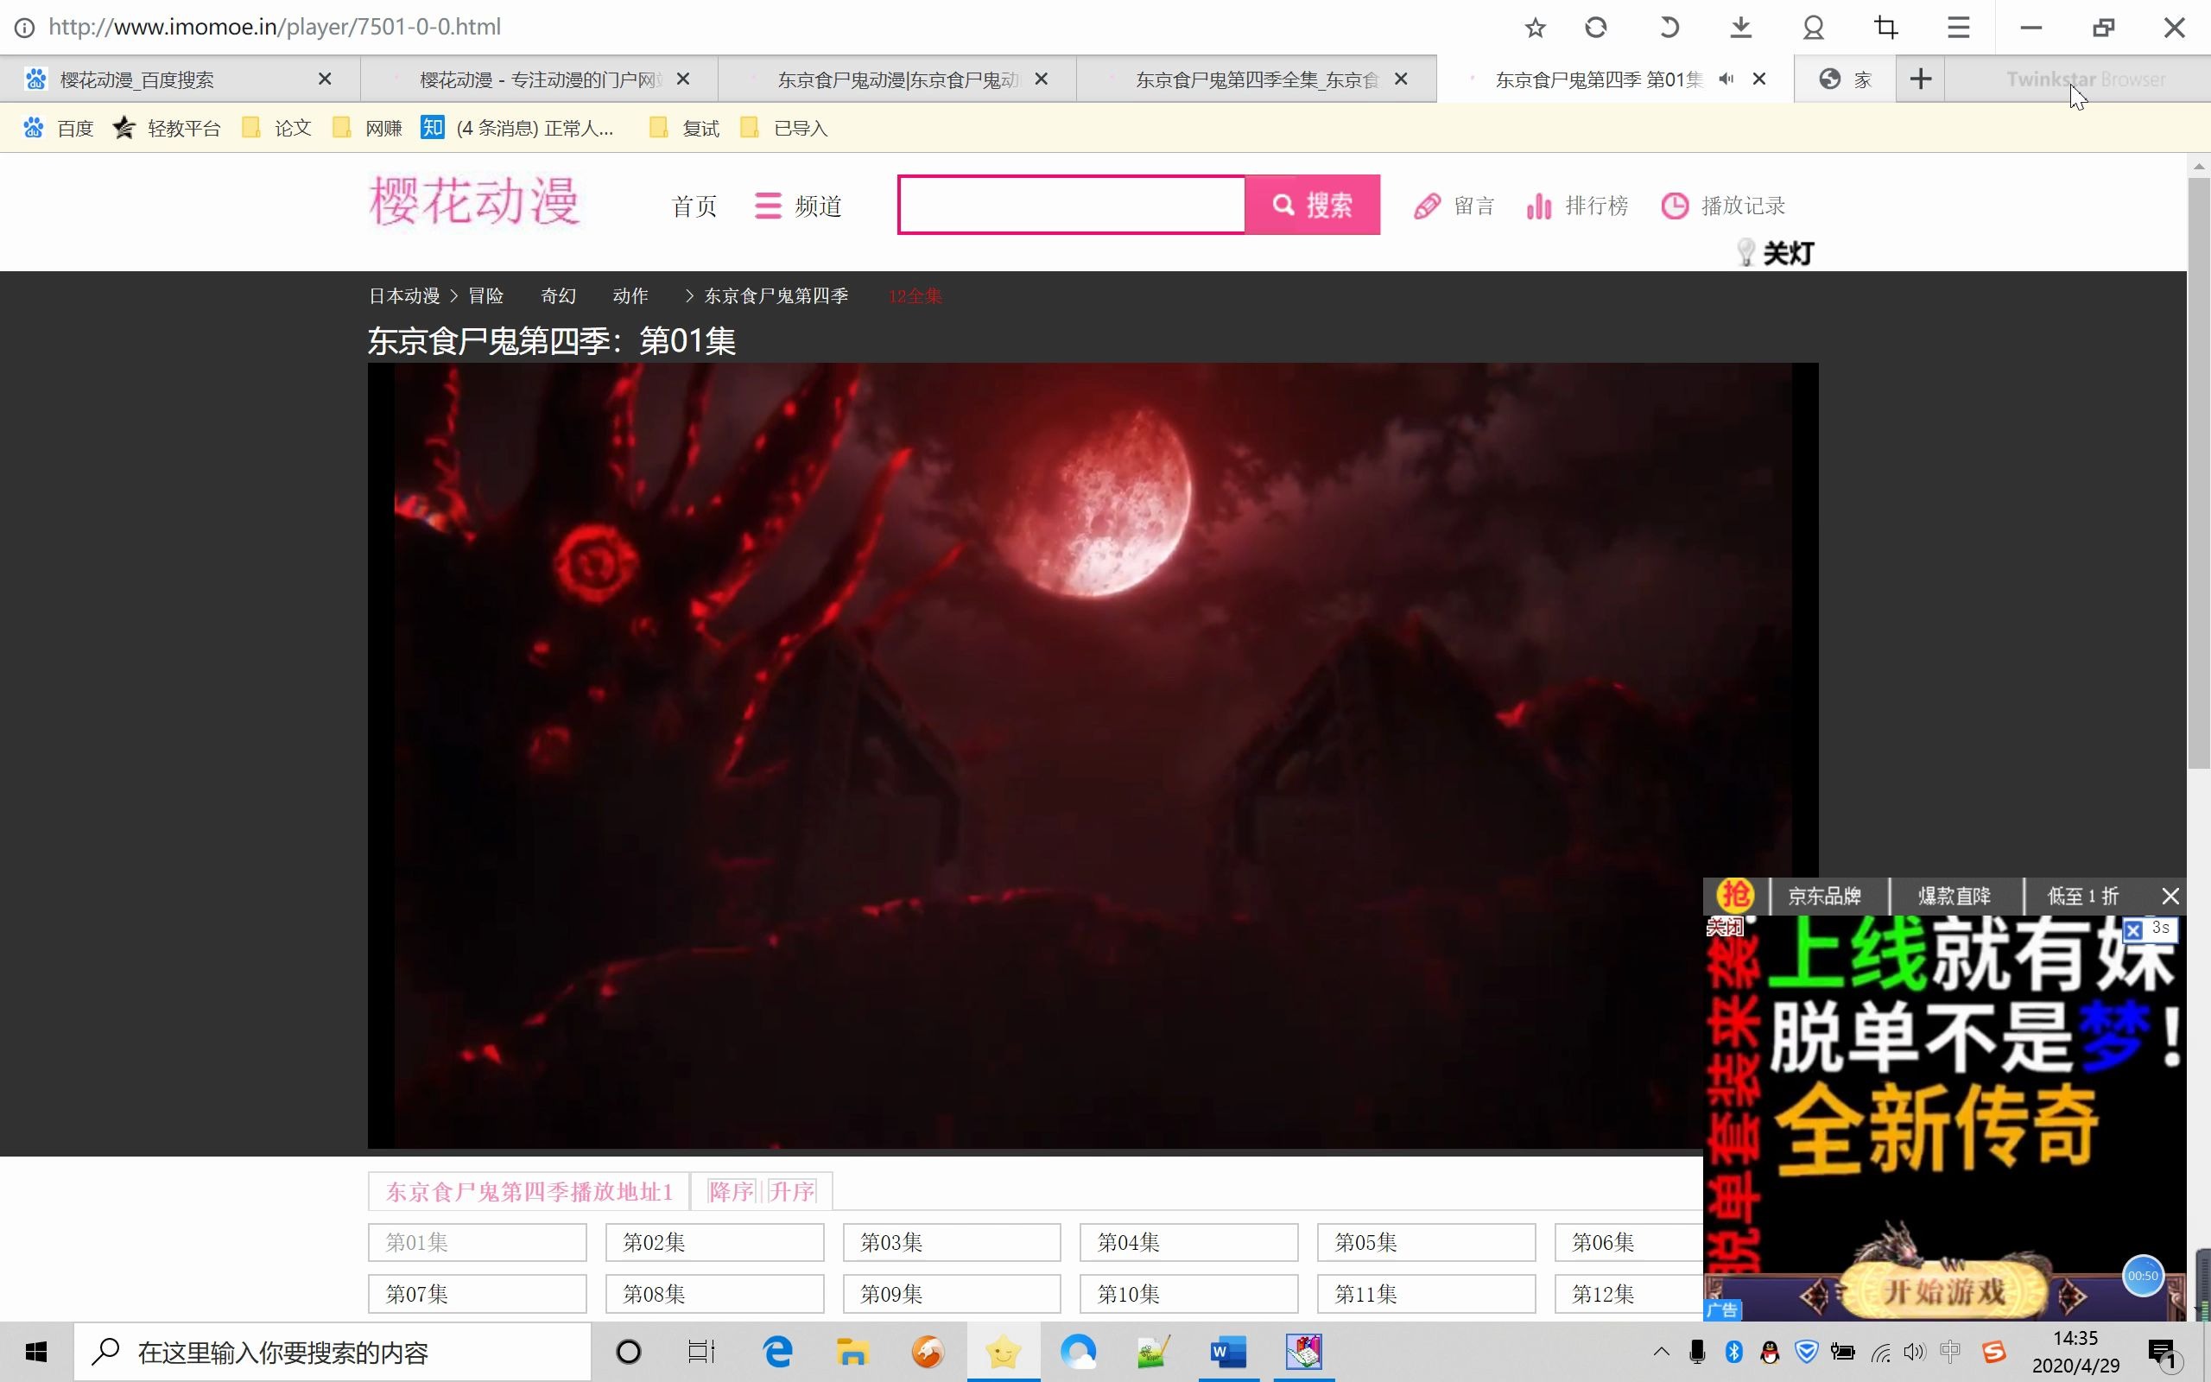Image resolution: width=2211 pixels, height=1382 pixels.
Task: Click 东京食尸鬼第四季 breadcrumb link
Action: (776, 296)
